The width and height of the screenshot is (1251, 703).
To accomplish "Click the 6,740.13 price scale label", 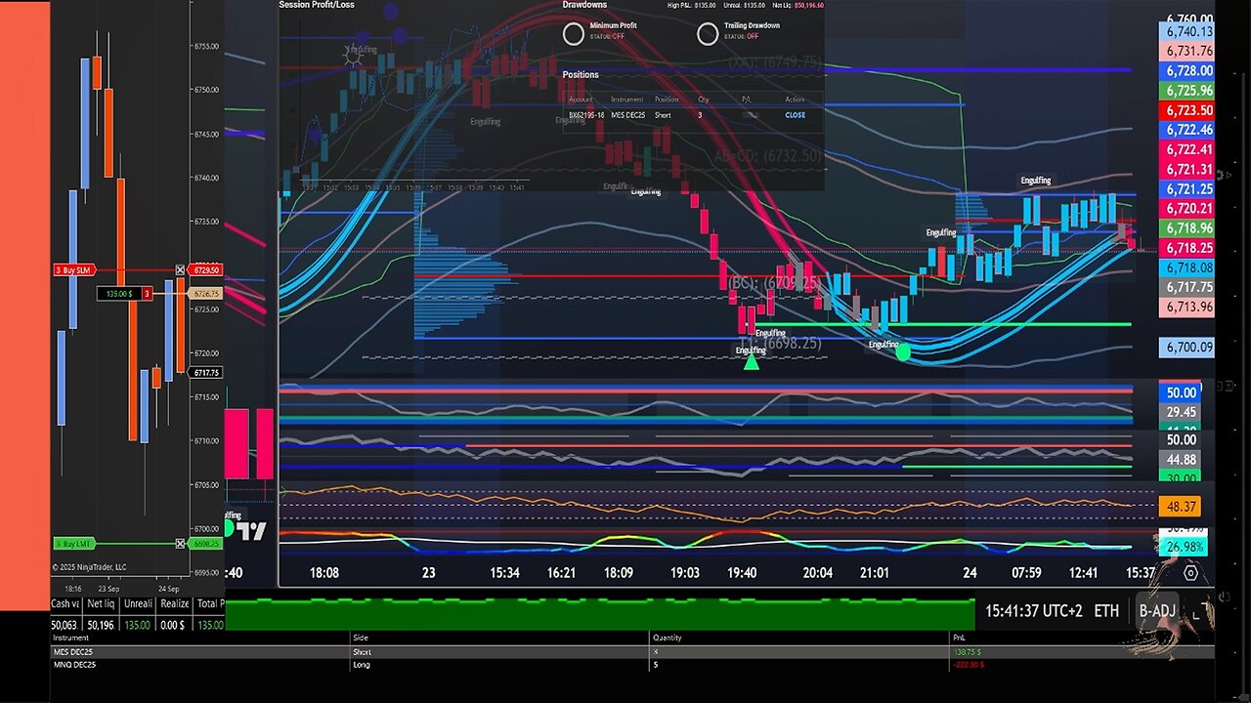I will click(x=1188, y=31).
